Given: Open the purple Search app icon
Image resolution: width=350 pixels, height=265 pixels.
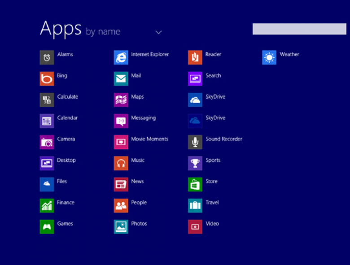Looking at the screenshot, I should click(x=195, y=79).
